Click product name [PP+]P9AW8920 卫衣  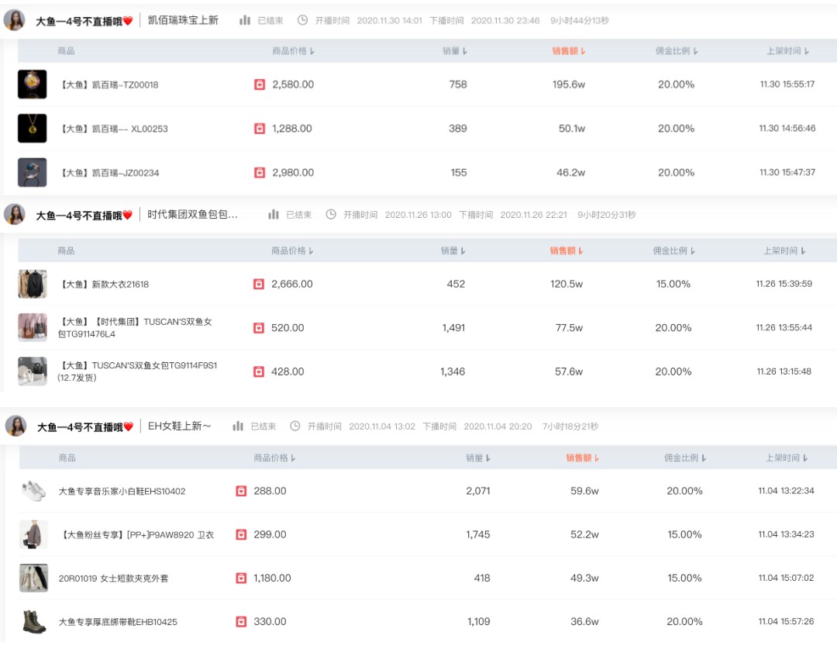coord(136,535)
